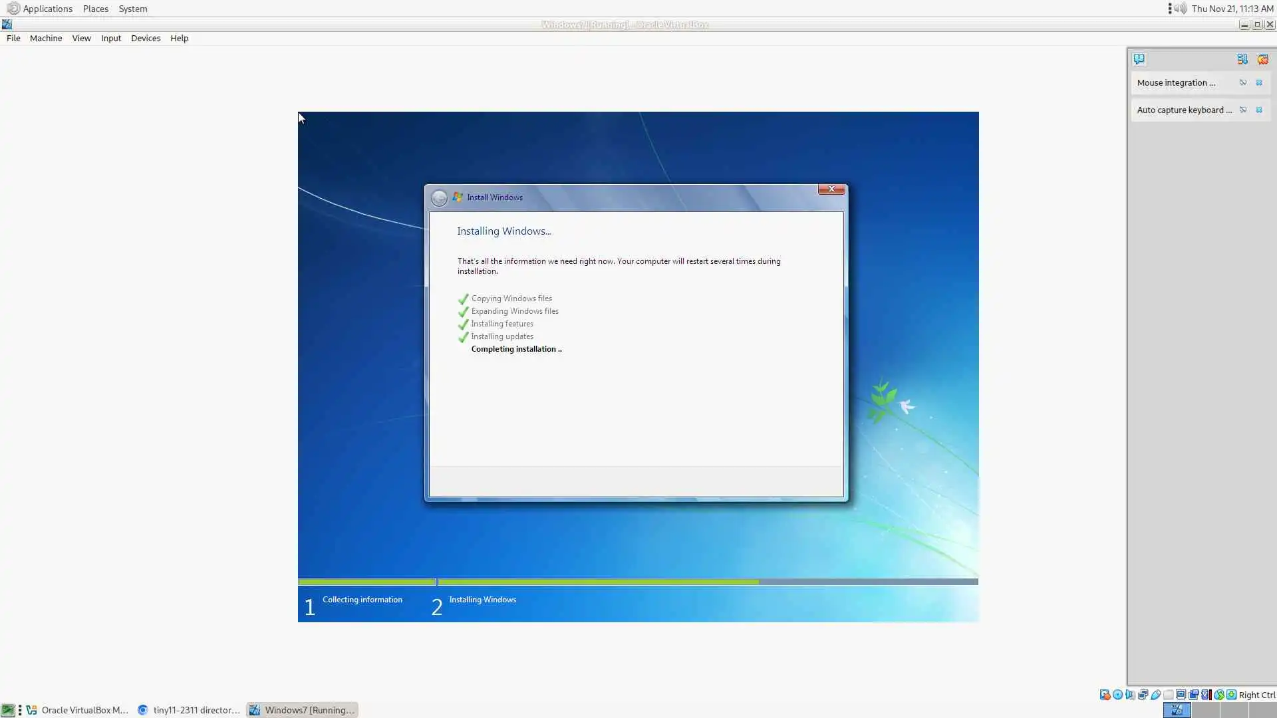Screen dimensions: 1277x718
Task: Open the Places menu
Action: point(95,9)
